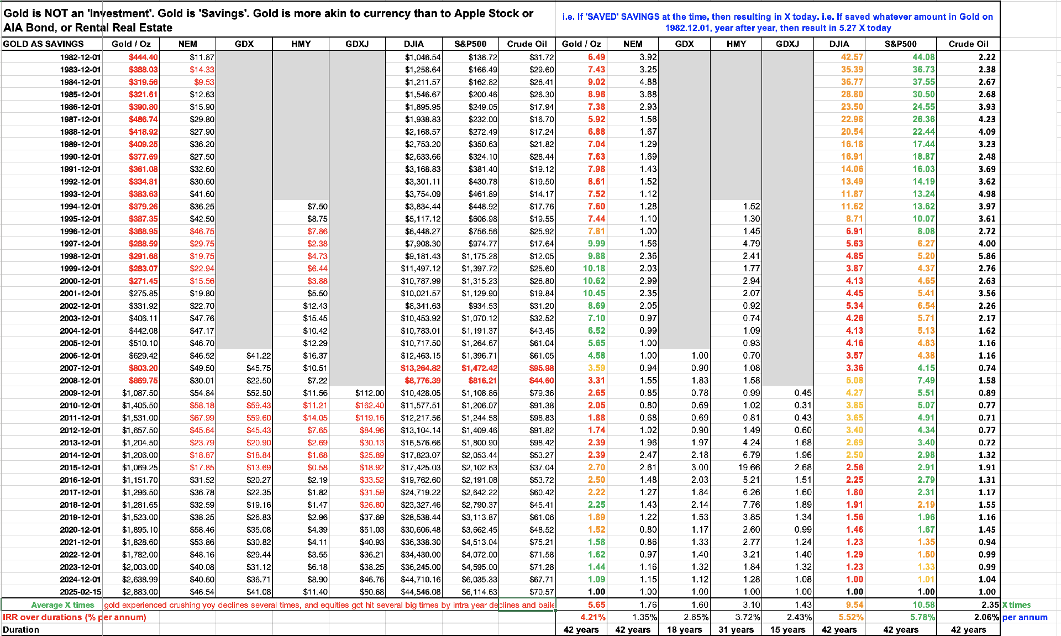This screenshot has height=636, width=1061.
Task: Click the Average X times label cell
Action: [62, 605]
